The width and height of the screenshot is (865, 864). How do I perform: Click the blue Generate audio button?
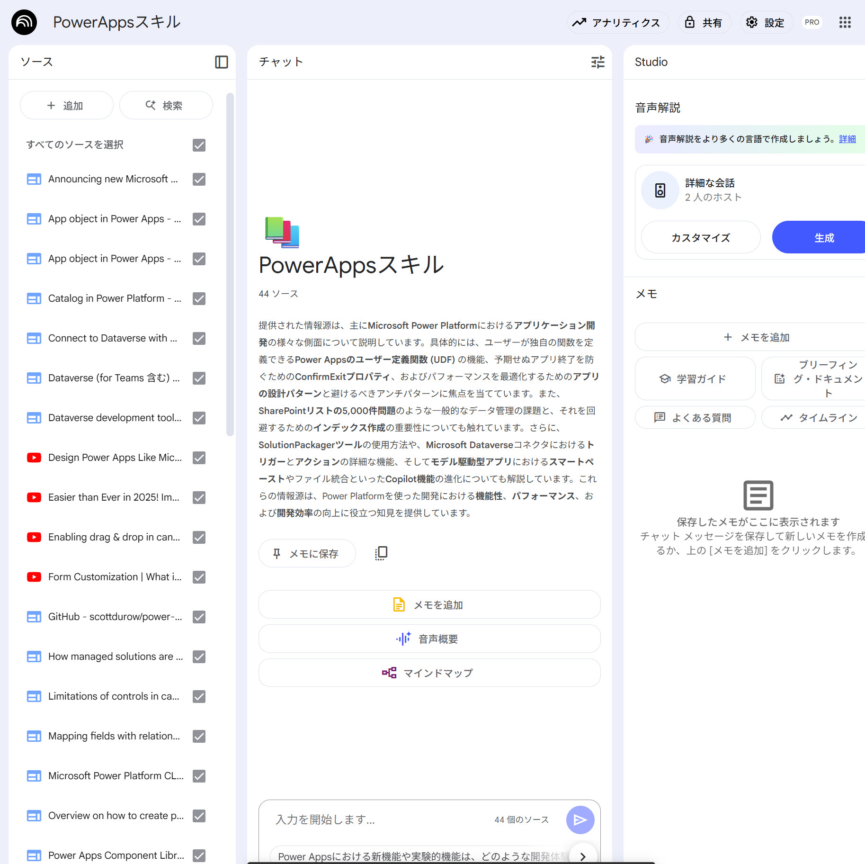click(823, 238)
